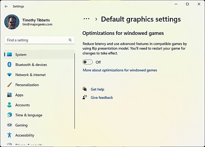
Task: Click the back arrow in Settings
Action: [6, 6]
